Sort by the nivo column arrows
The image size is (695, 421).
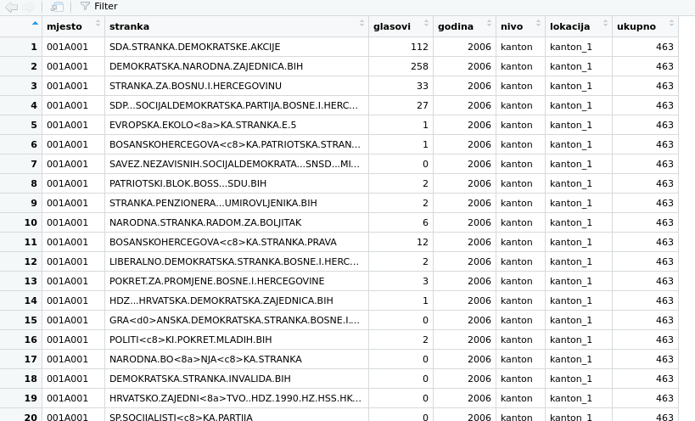[x=539, y=24]
